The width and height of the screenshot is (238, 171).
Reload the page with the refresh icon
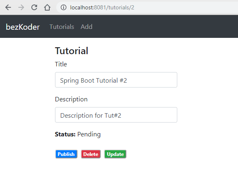click(34, 7)
